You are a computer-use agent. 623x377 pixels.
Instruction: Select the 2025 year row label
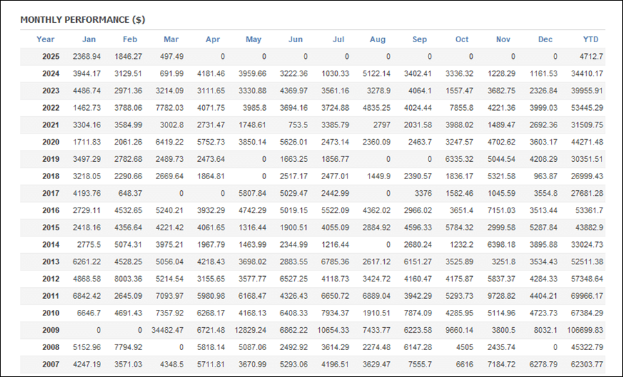tap(51, 56)
